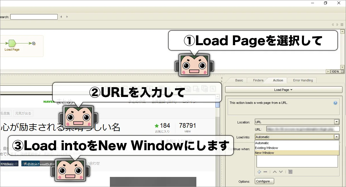Click the 184 favorites count
The height and width of the screenshot is (187, 346).
click(165, 126)
